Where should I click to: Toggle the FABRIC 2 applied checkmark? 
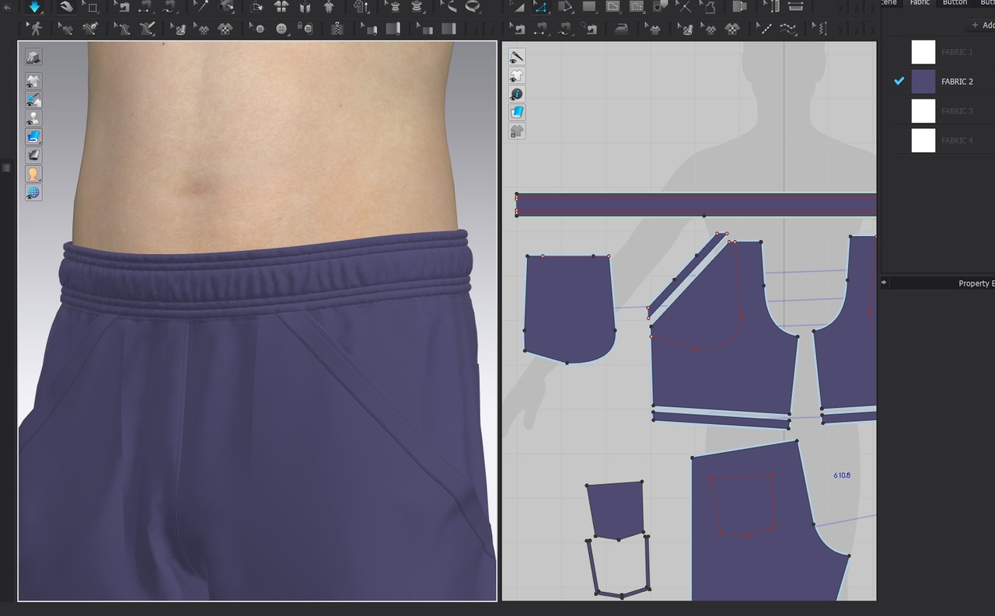(x=899, y=81)
